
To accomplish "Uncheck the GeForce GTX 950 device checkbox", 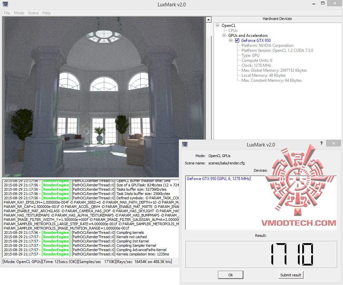I will 237,41.
